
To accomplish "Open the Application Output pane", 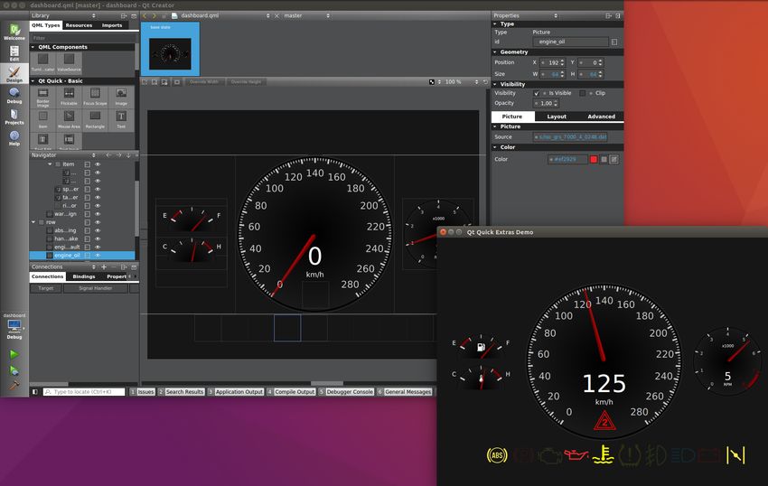I will click(236, 392).
